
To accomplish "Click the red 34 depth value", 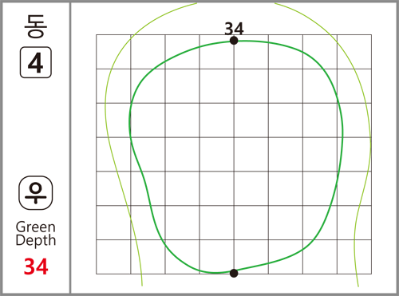I will 36,266.
